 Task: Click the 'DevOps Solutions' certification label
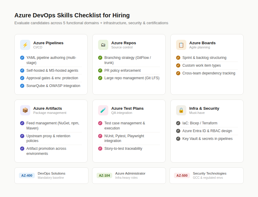point(52,173)
